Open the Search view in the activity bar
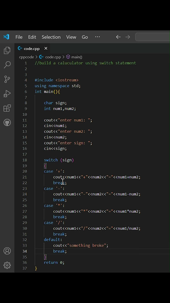170x303 pixels. (x=7, y=65)
